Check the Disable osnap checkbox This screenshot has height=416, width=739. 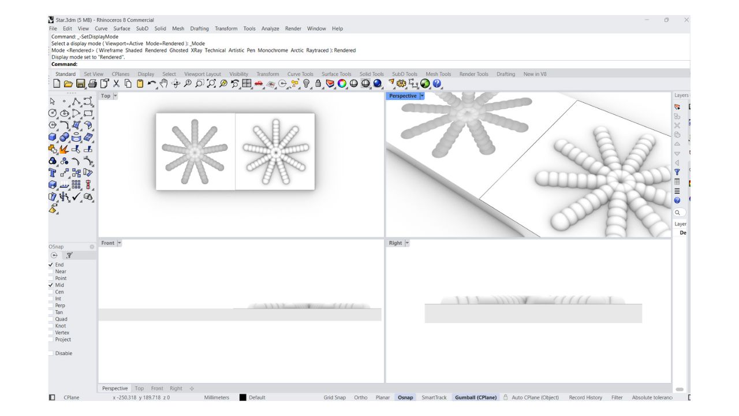click(x=51, y=353)
